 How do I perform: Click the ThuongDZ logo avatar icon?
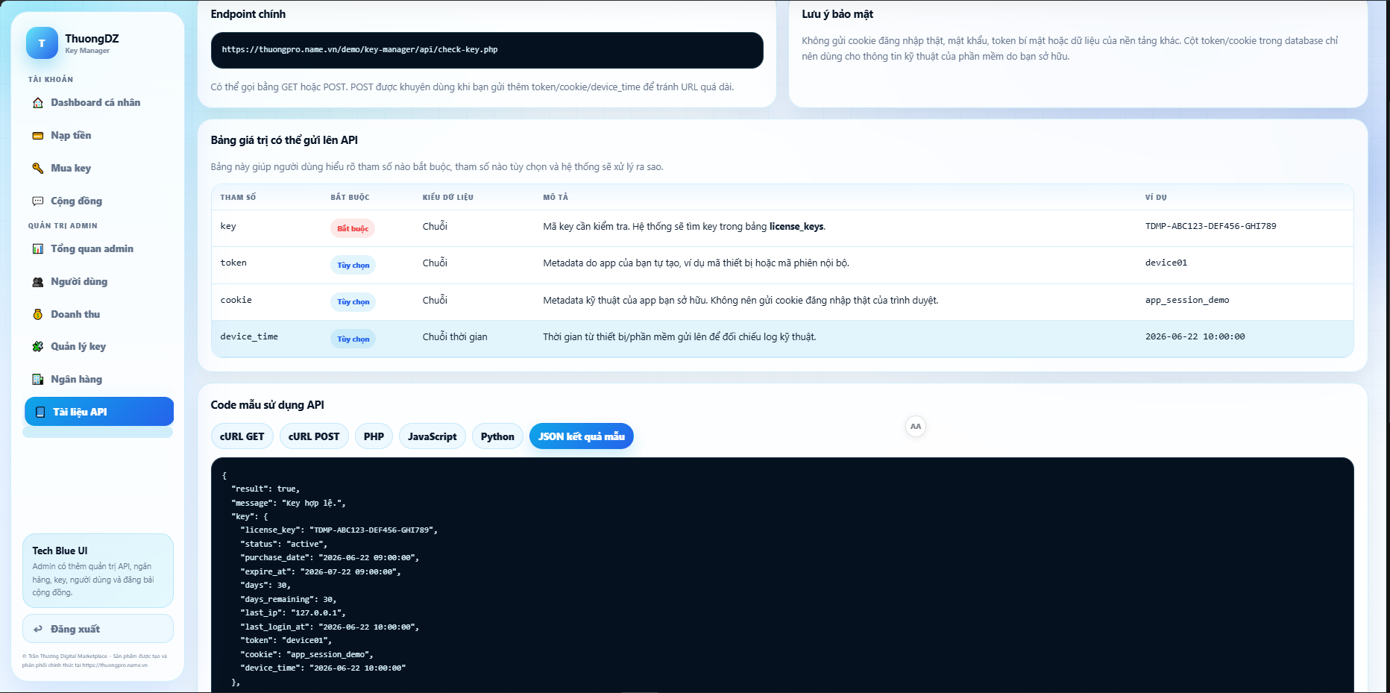pos(42,43)
